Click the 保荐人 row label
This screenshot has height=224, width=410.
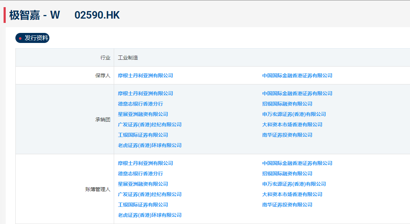(103, 76)
